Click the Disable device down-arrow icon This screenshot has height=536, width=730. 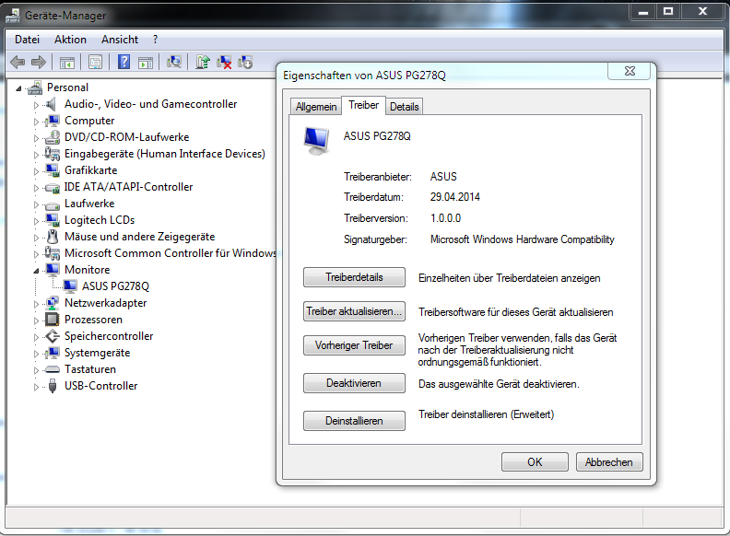coord(245,62)
